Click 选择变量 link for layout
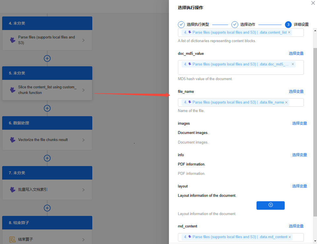This screenshot has width=317, height=244. pyautogui.click(x=299, y=186)
